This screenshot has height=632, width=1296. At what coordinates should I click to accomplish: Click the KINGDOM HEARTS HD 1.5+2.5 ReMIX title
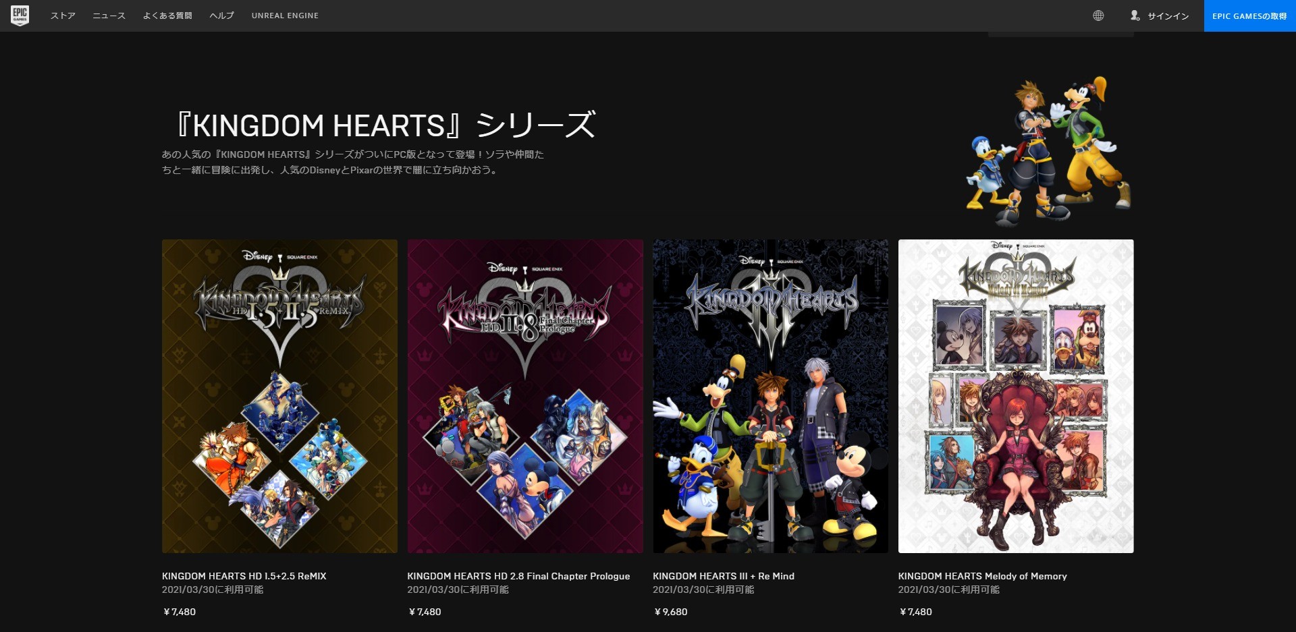(x=244, y=576)
